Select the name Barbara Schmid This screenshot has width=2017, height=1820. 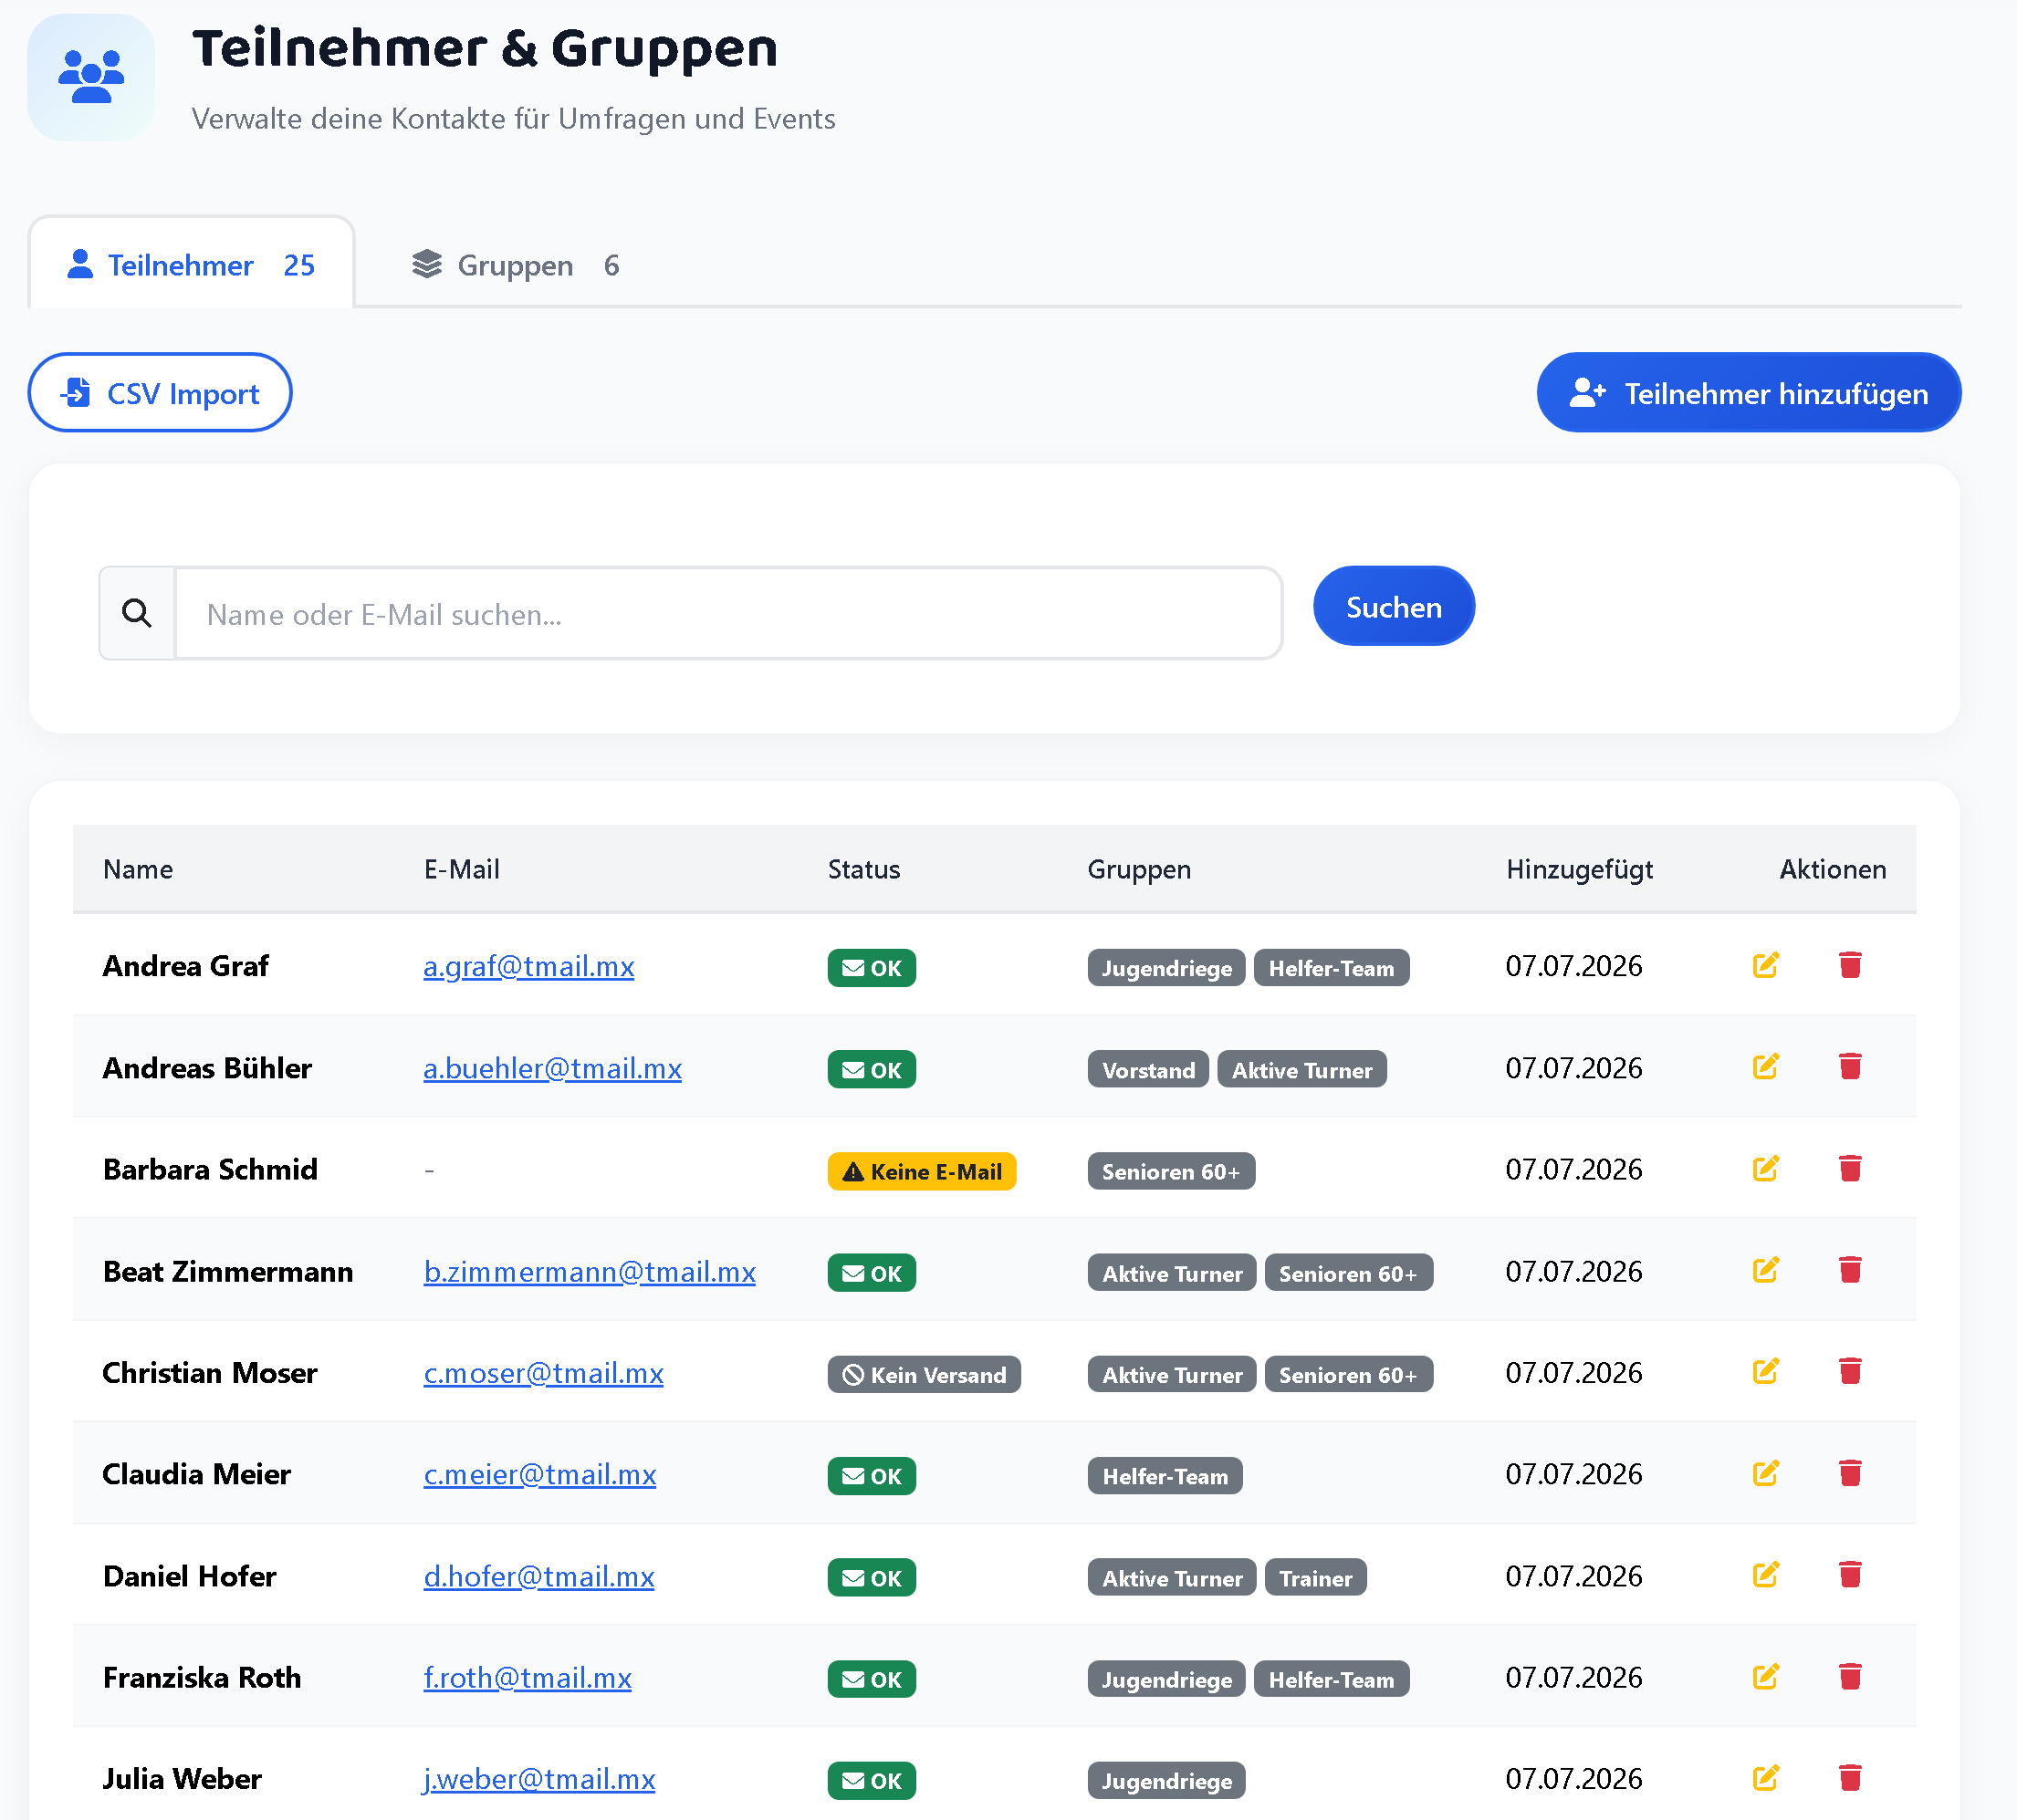click(x=209, y=1169)
